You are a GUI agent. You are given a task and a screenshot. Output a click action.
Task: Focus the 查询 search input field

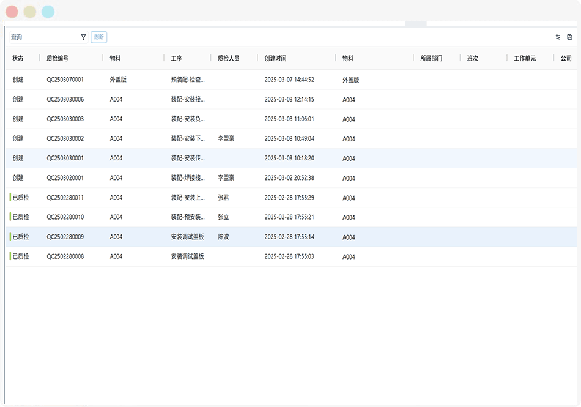pyautogui.click(x=45, y=37)
